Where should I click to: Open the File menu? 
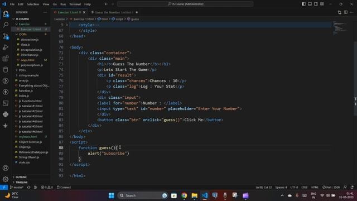pyautogui.click(x=12, y=4)
